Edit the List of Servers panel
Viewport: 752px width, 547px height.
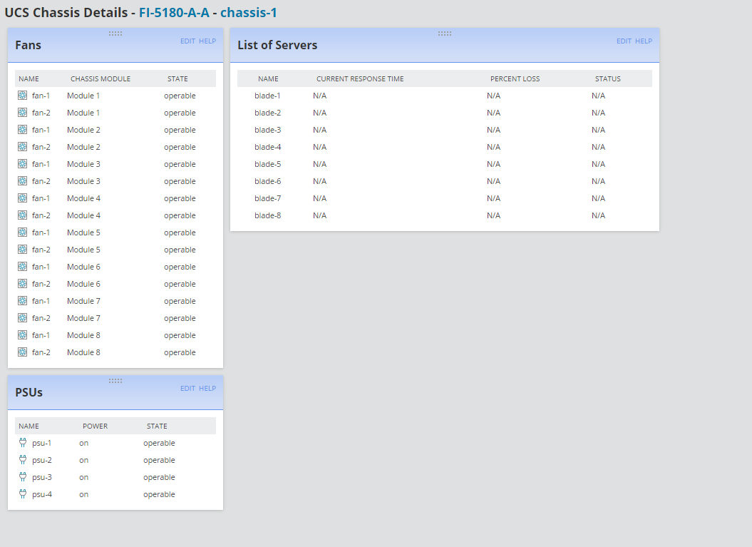(624, 41)
